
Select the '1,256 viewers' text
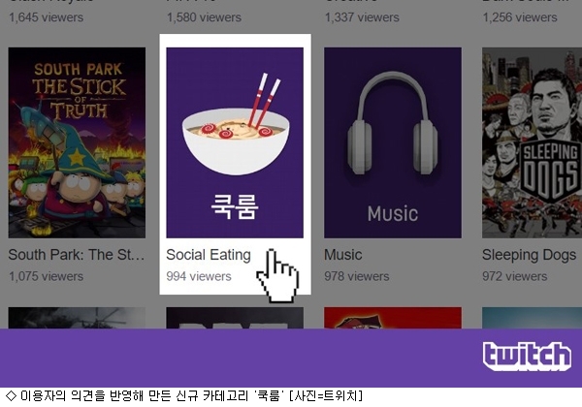click(520, 17)
